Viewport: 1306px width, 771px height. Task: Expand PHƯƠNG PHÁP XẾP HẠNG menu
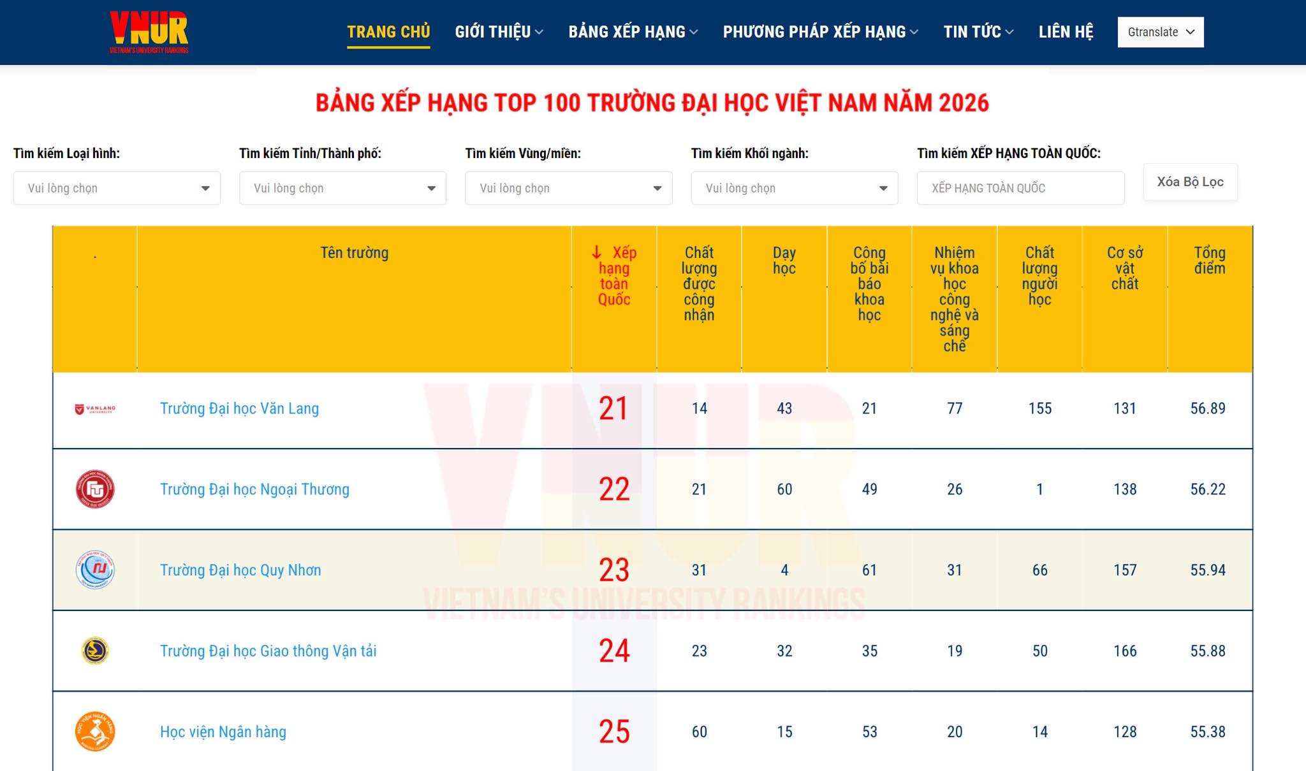820,32
